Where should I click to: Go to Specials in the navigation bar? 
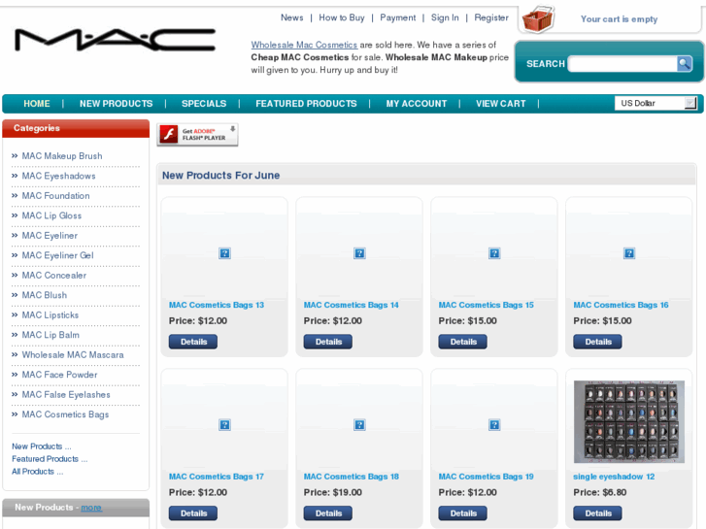(x=204, y=104)
